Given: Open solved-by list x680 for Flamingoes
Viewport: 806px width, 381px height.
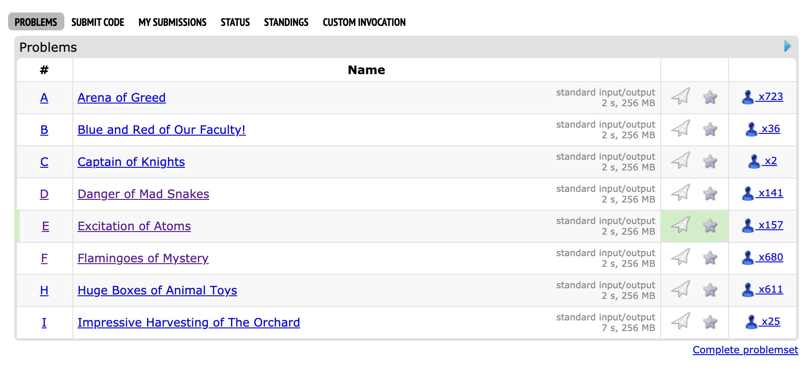Looking at the screenshot, I should click(x=762, y=257).
